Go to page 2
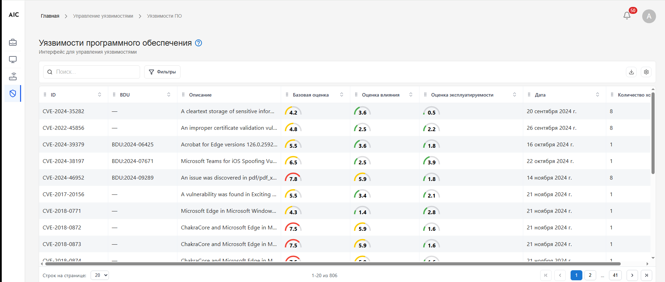Screen dimensions: 665x282 (590, 275)
